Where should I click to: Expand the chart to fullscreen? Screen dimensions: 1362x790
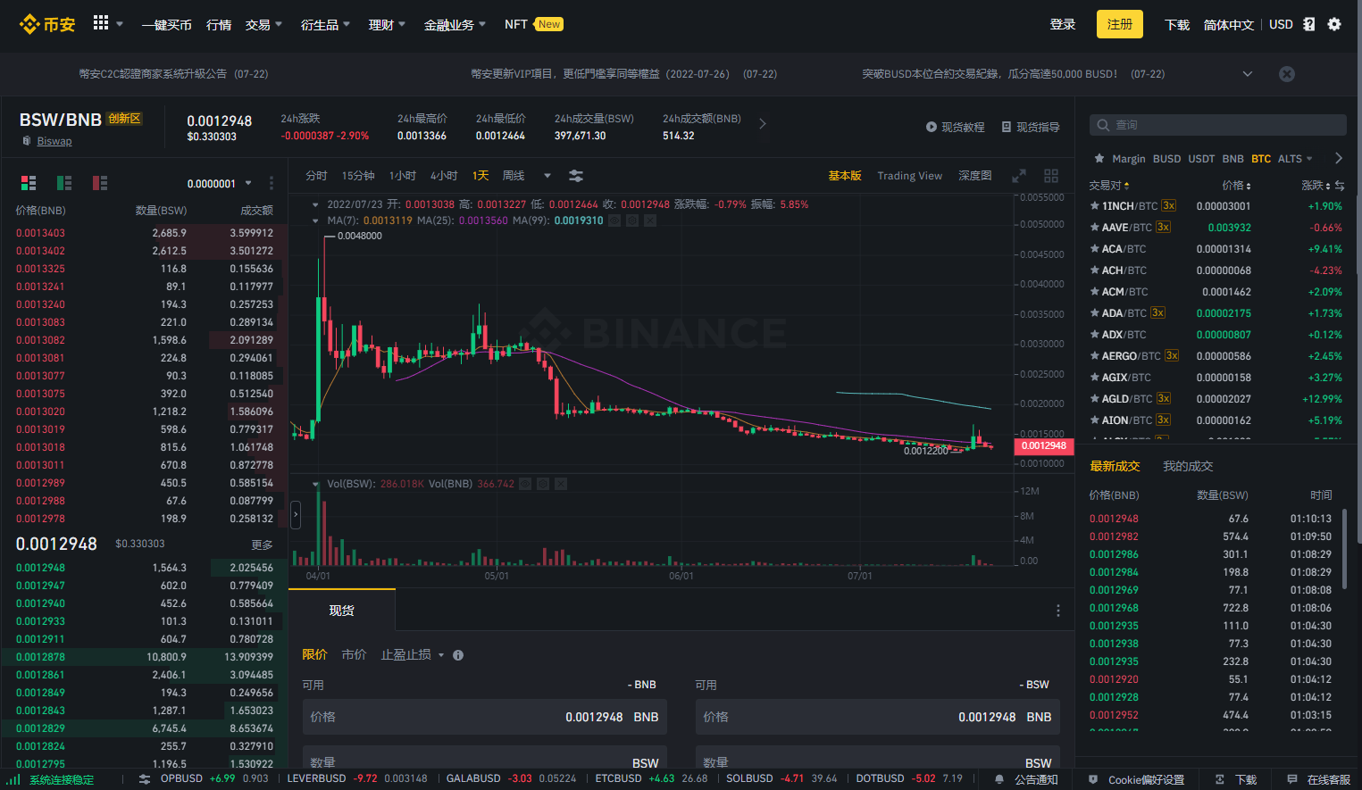coord(1019,176)
